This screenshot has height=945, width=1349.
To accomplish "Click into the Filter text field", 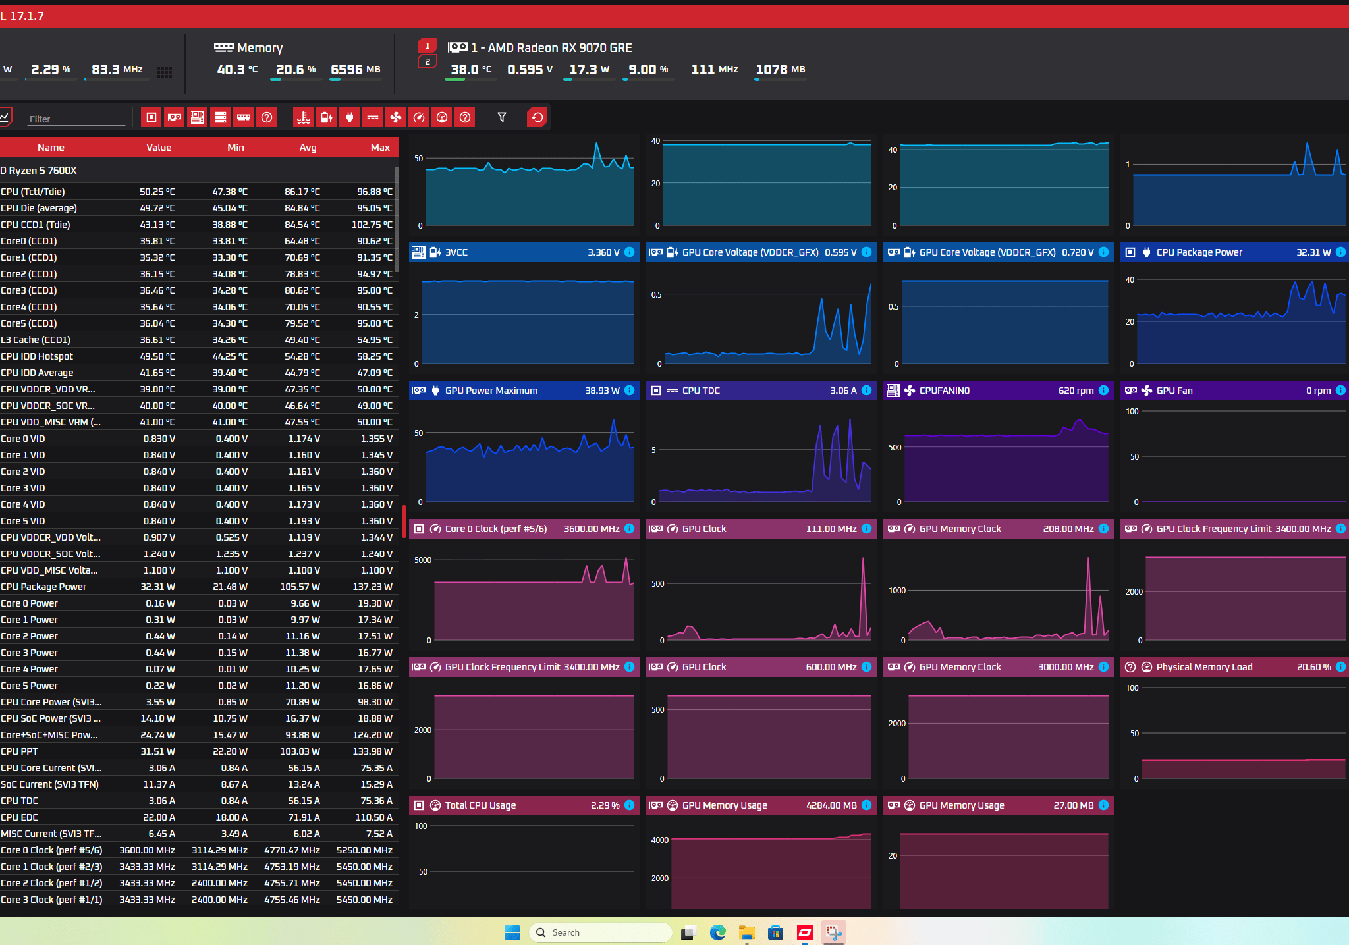I will click(76, 119).
